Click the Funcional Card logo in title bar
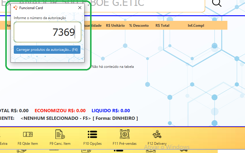The height and width of the screenshot is (153, 245). [x=16, y=8]
